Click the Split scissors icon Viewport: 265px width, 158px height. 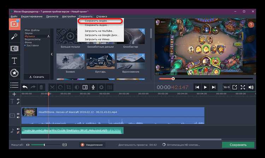[52, 87]
